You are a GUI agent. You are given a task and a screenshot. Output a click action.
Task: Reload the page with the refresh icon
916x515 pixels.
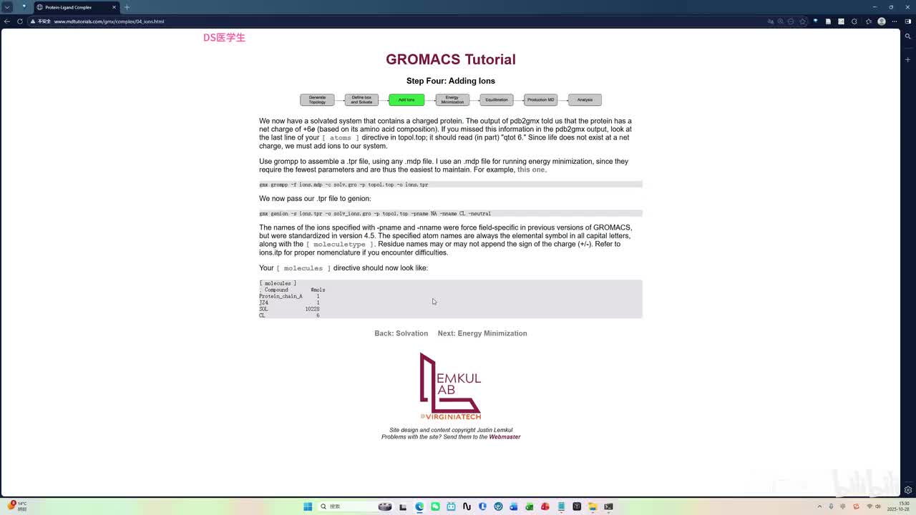[x=20, y=21]
